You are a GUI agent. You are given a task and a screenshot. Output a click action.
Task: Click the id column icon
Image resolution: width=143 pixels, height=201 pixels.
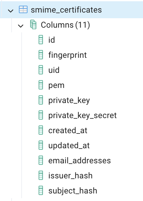coord(41,40)
